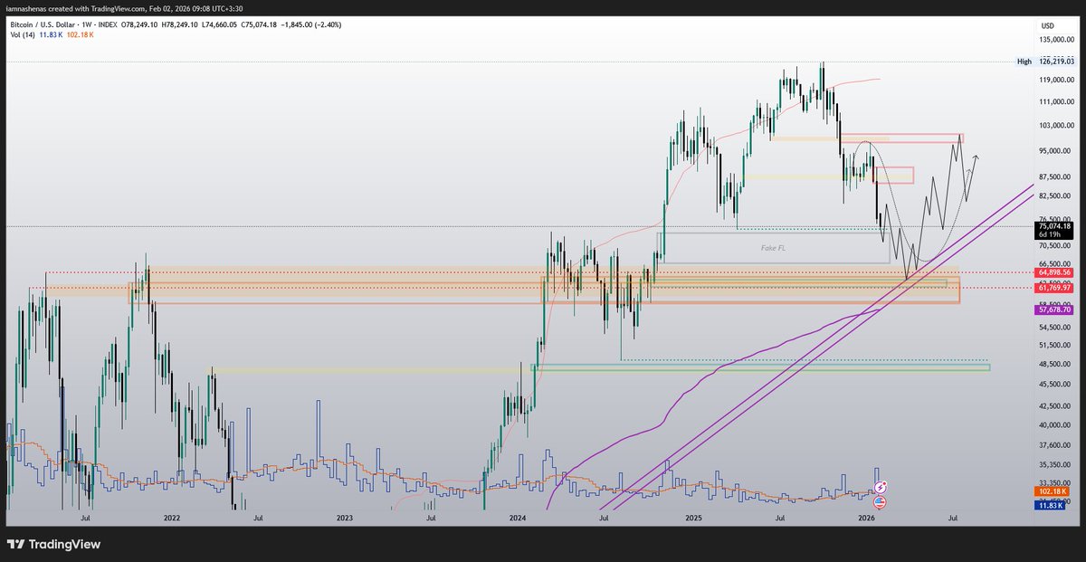
Task: Click the 87,500.00 price axis label
Action: pos(1057,176)
